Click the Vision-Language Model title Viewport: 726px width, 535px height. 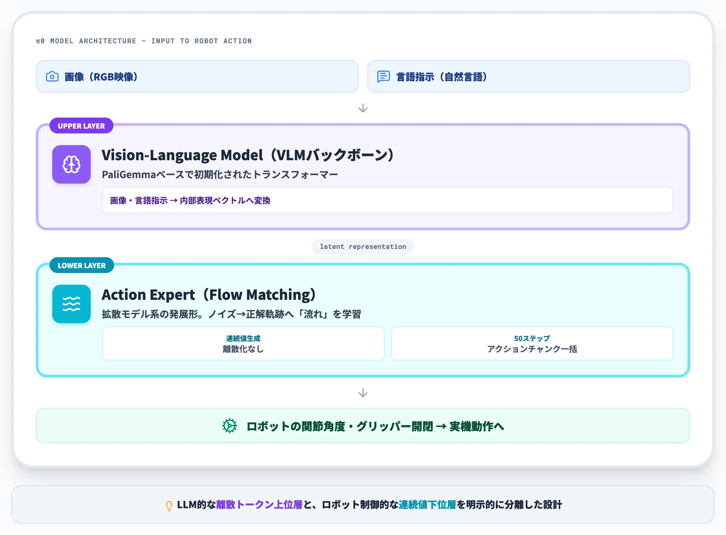[x=247, y=155]
